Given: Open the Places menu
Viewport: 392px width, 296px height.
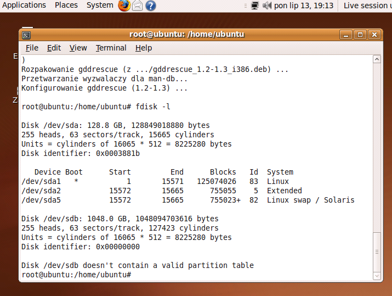Looking at the screenshot, I should point(66,5).
